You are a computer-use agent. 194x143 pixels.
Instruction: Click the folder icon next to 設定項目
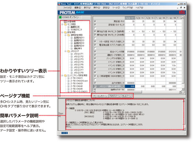pos(65,32)
